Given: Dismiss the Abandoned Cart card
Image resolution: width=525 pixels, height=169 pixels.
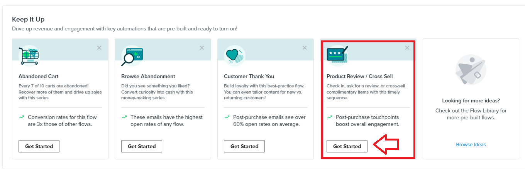Looking at the screenshot, I should pos(99,48).
